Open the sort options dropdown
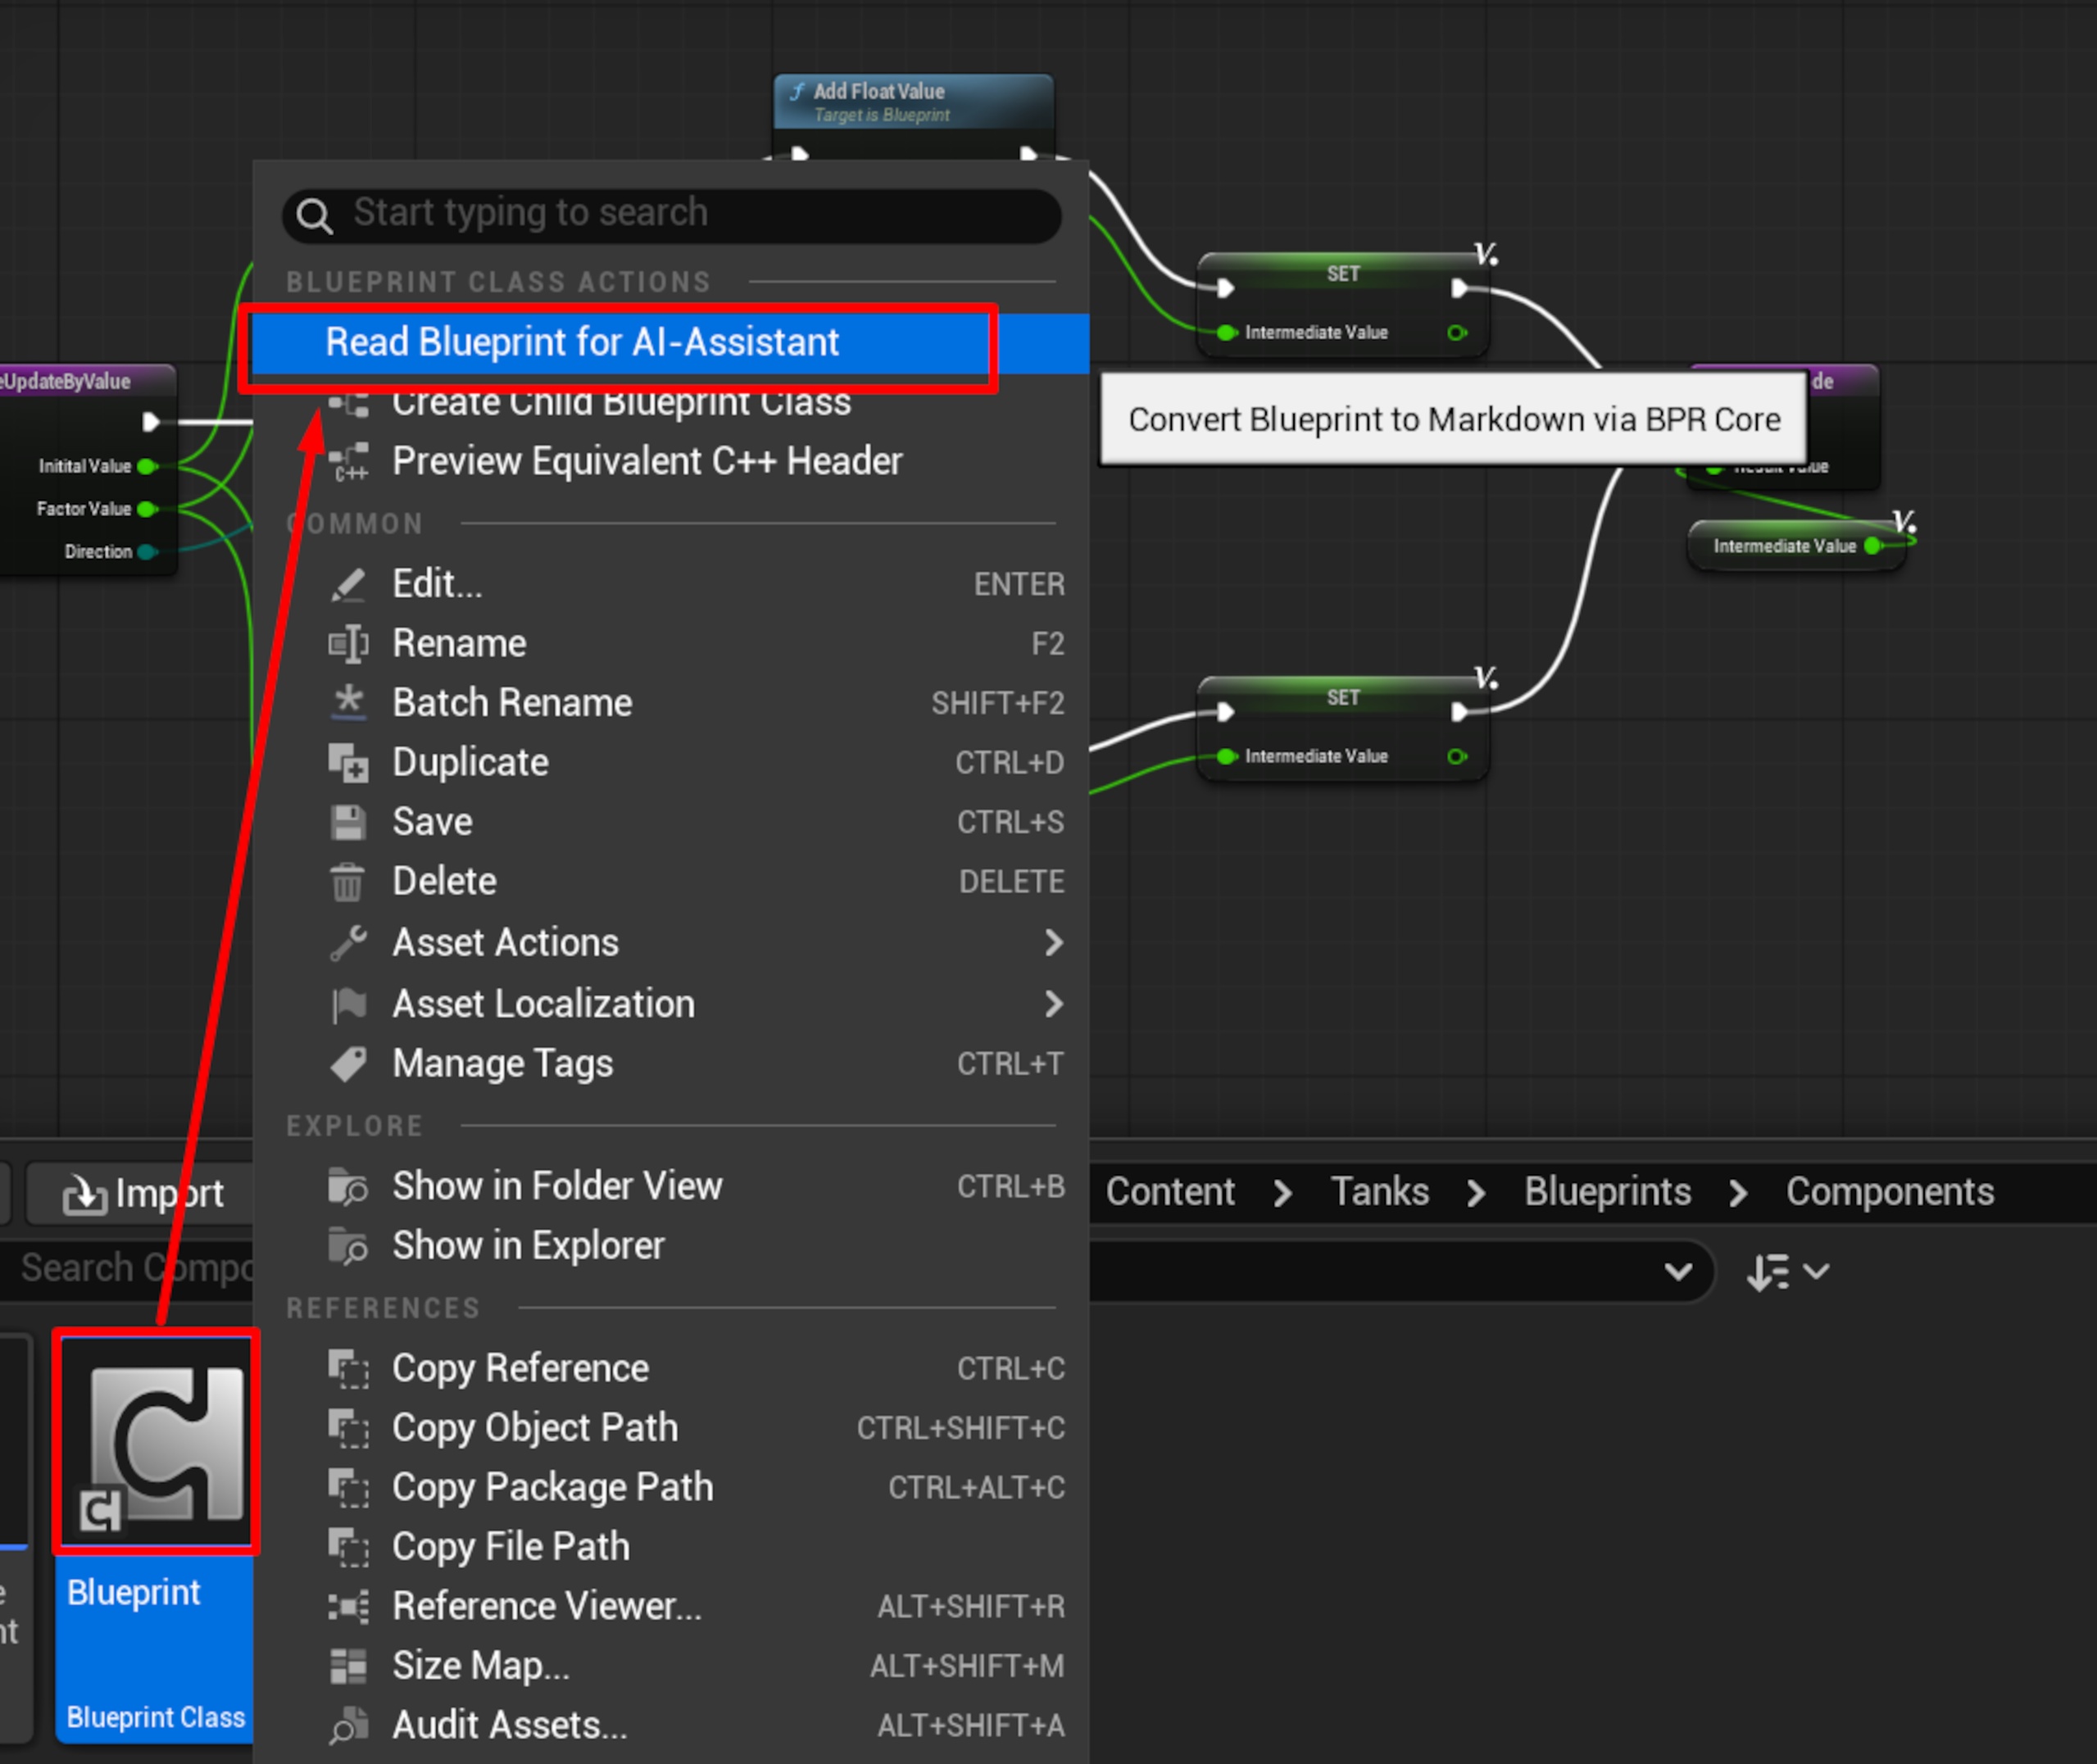 [1788, 1272]
